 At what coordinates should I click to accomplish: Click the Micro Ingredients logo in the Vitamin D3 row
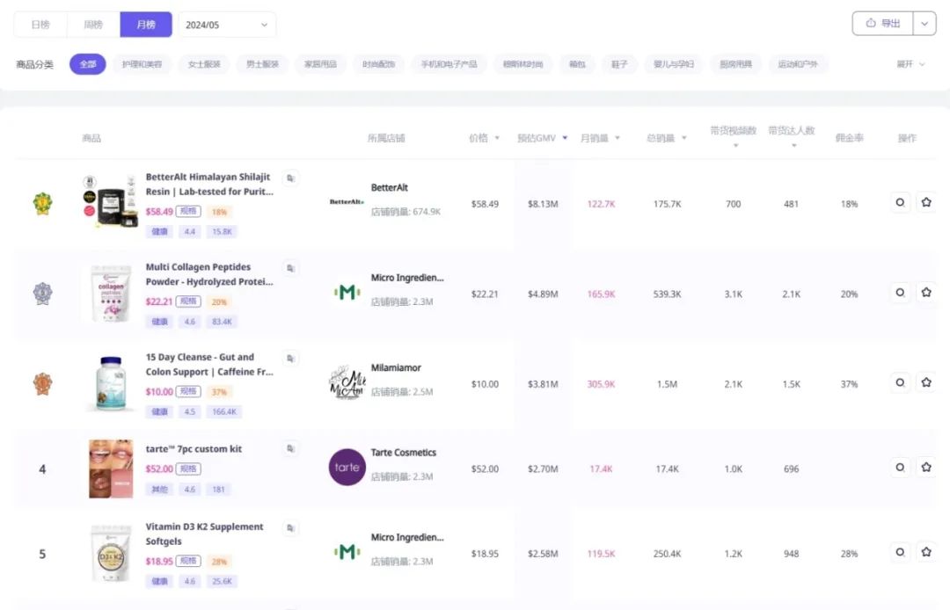(347, 552)
